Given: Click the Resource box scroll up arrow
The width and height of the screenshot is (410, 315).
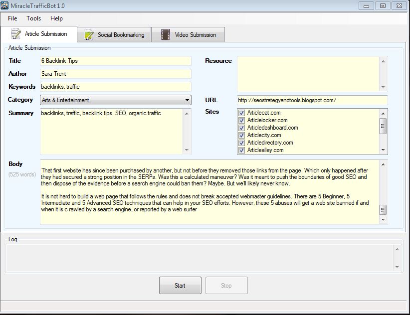Looking at the screenshot, I should click(x=383, y=61).
